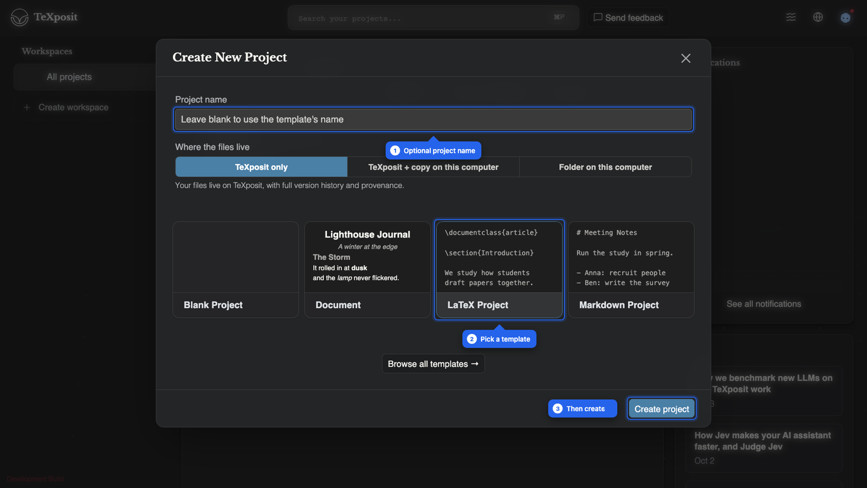Open All projects in the sidebar
This screenshot has height=488, width=867.
coord(85,77)
